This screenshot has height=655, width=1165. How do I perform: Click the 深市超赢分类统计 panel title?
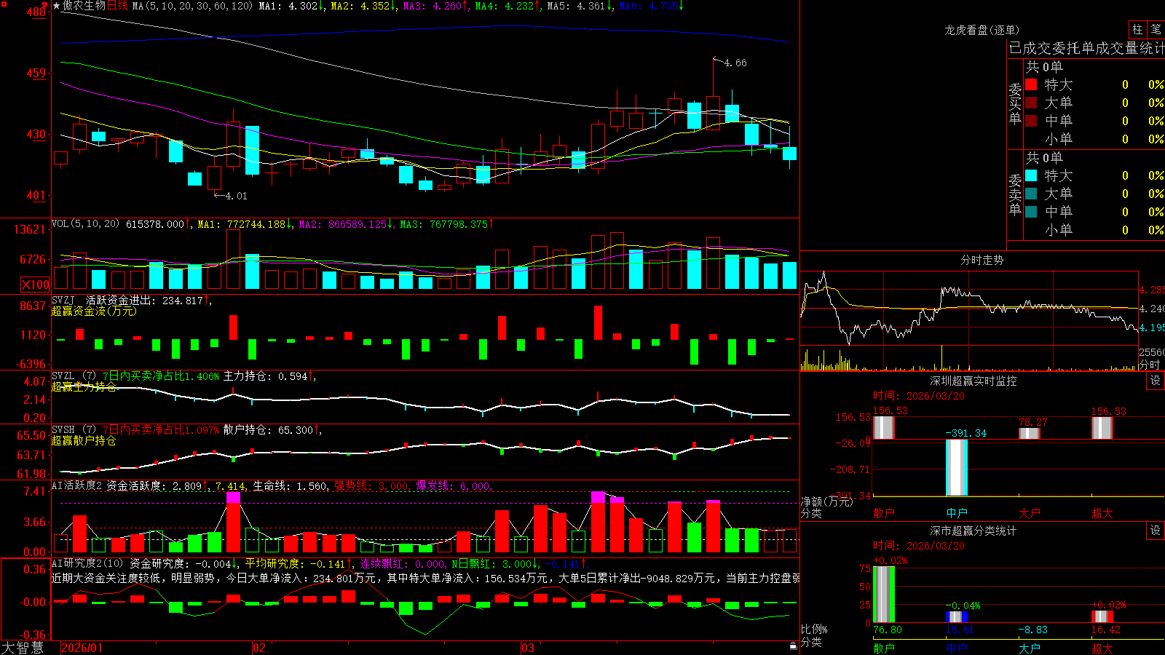click(974, 531)
